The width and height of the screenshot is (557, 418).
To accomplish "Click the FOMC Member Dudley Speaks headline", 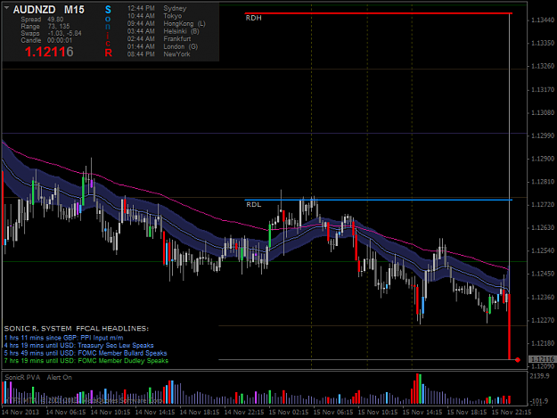I will point(86,361).
